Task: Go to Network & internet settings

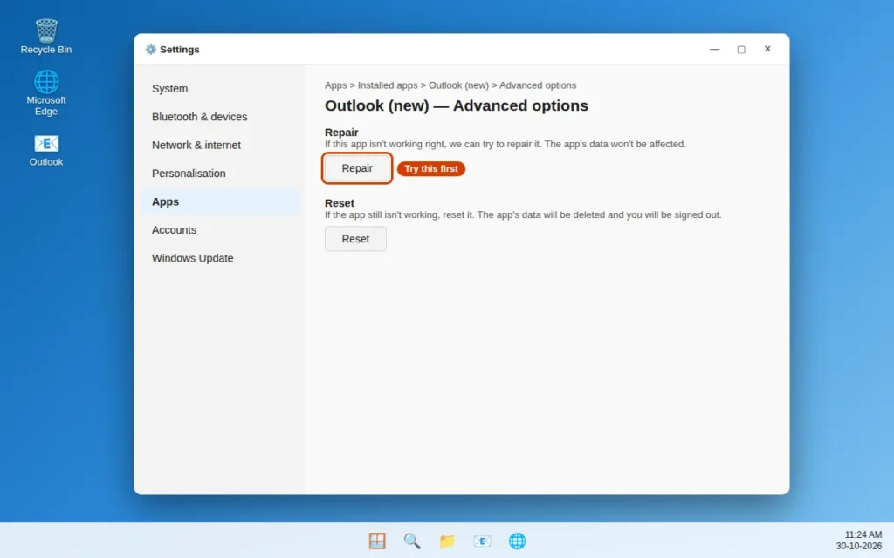Action: 220,146
